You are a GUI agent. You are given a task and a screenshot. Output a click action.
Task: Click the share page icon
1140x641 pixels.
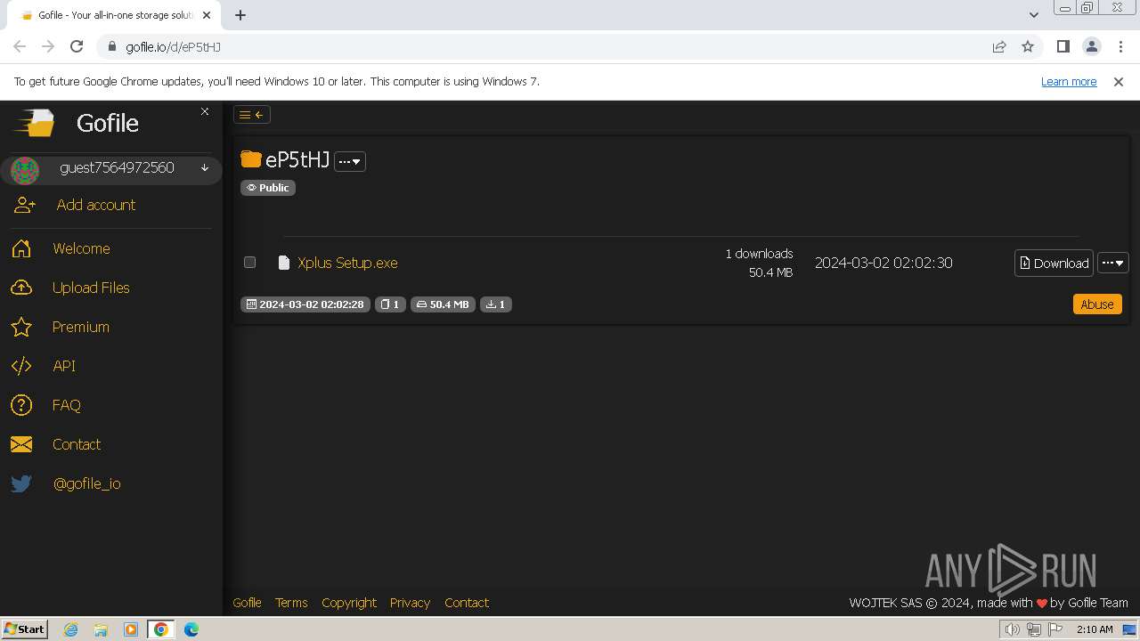click(999, 46)
